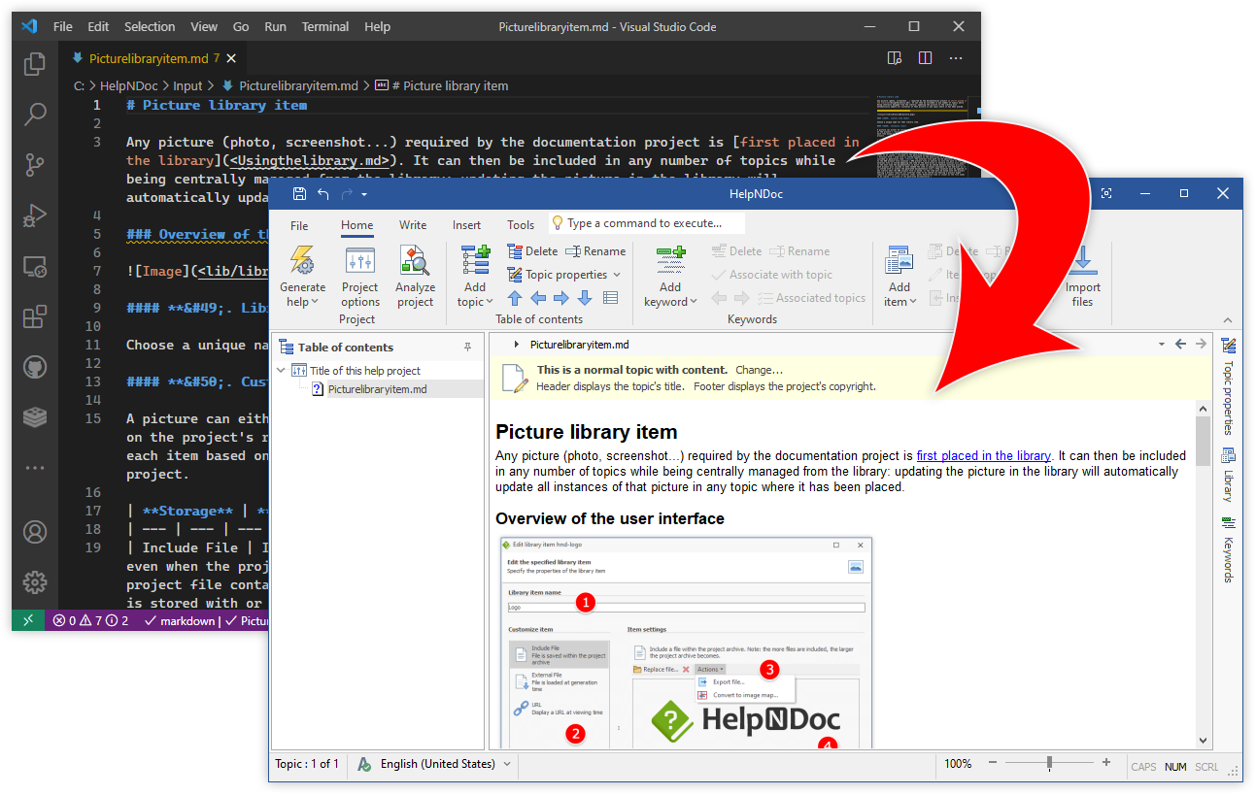
Task: Click Project options in HelpNDoc ribbon
Action: pyautogui.click(x=360, y=277)
